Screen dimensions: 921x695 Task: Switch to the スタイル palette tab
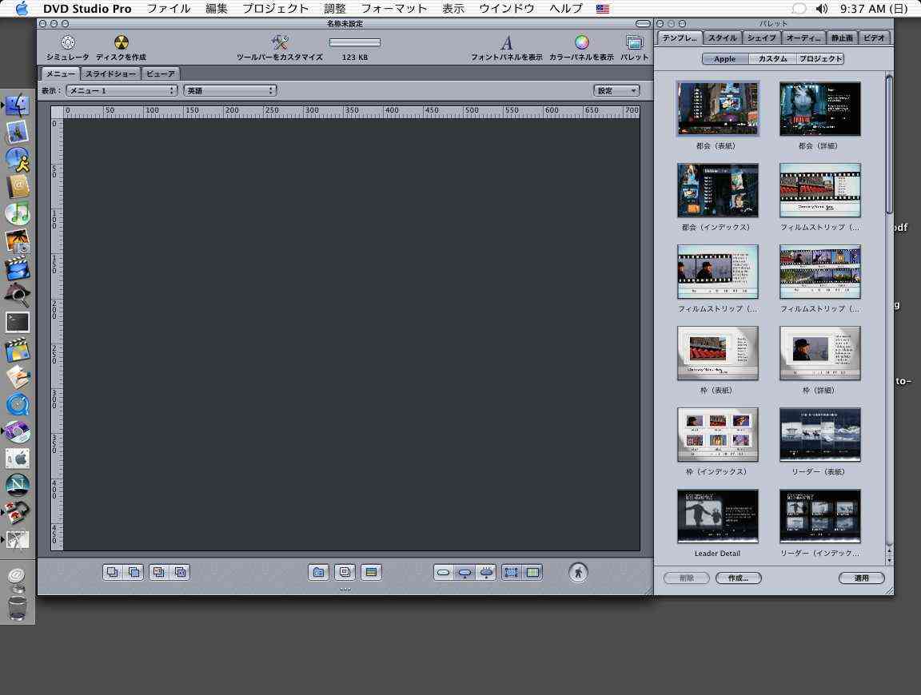point(722,38)
